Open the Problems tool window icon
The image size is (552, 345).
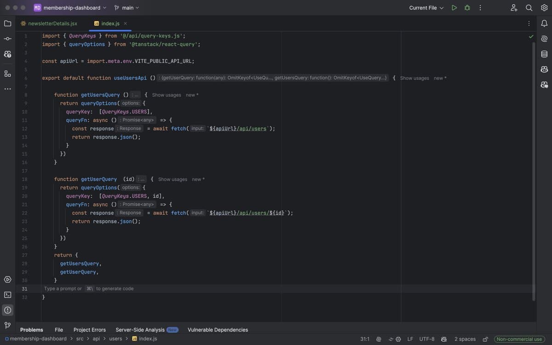7,310
